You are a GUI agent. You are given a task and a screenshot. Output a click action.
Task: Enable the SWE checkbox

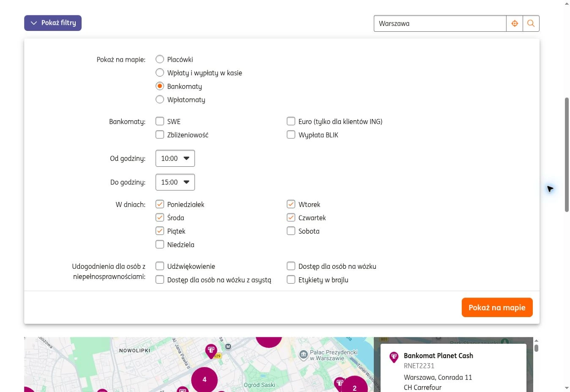(x=160, y=121)
